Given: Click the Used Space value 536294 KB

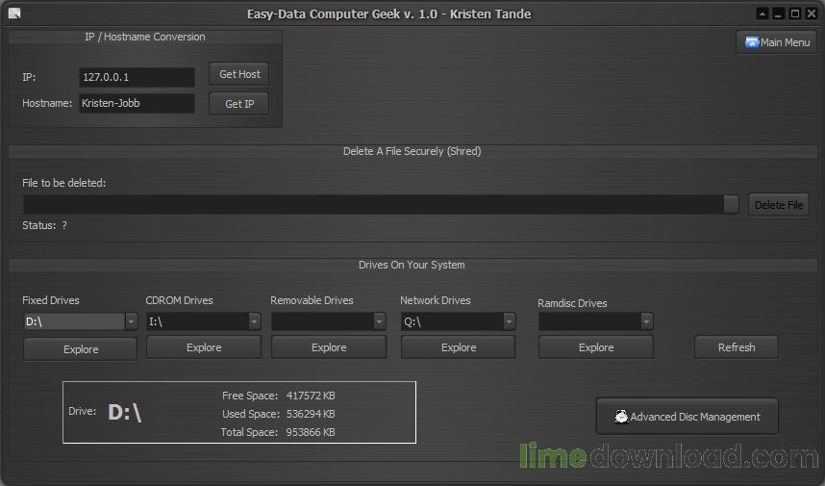Looking at the screenshot, I should pos(311,414).
